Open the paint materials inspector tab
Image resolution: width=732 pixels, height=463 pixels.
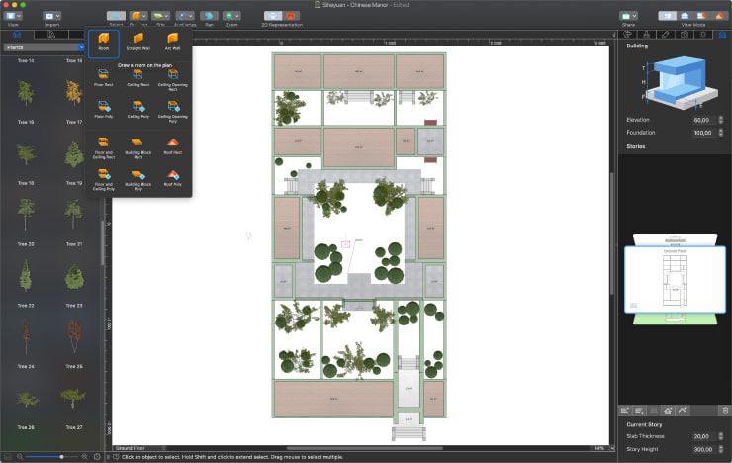647,34
